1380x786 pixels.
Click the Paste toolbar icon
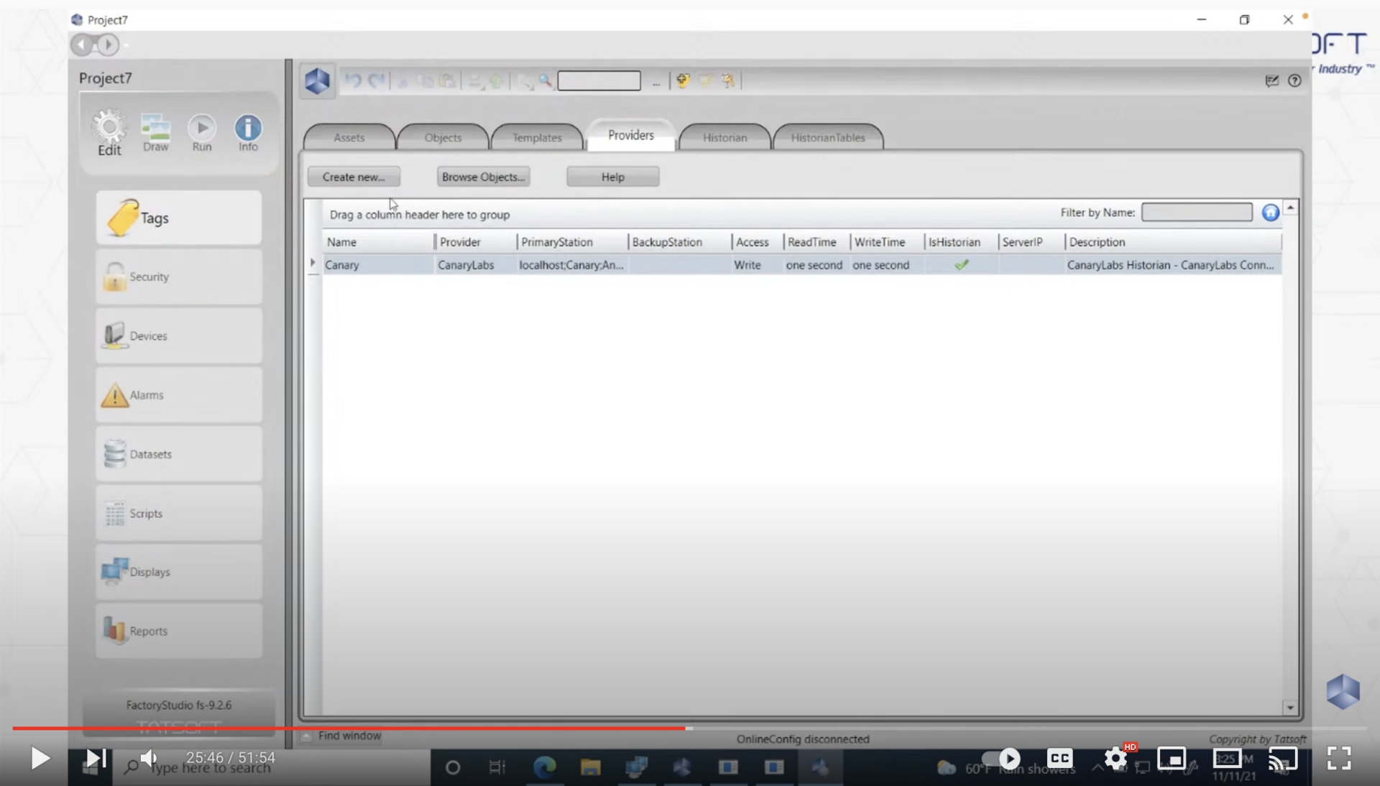click(447, 81)
